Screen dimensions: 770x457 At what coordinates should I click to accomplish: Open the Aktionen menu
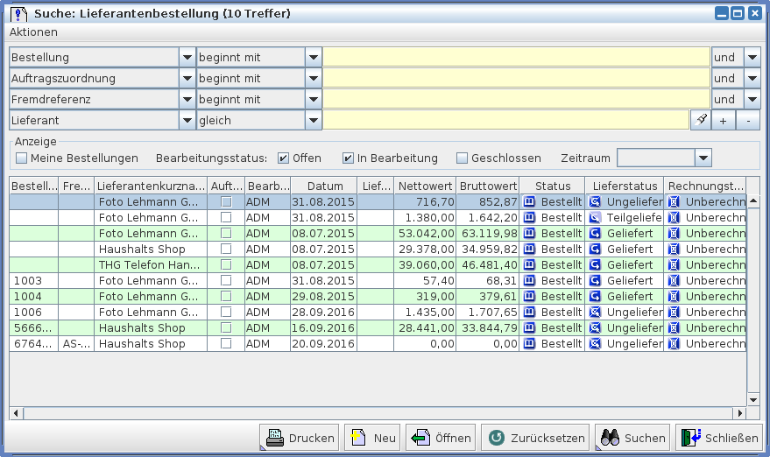(x=33, y=32)
